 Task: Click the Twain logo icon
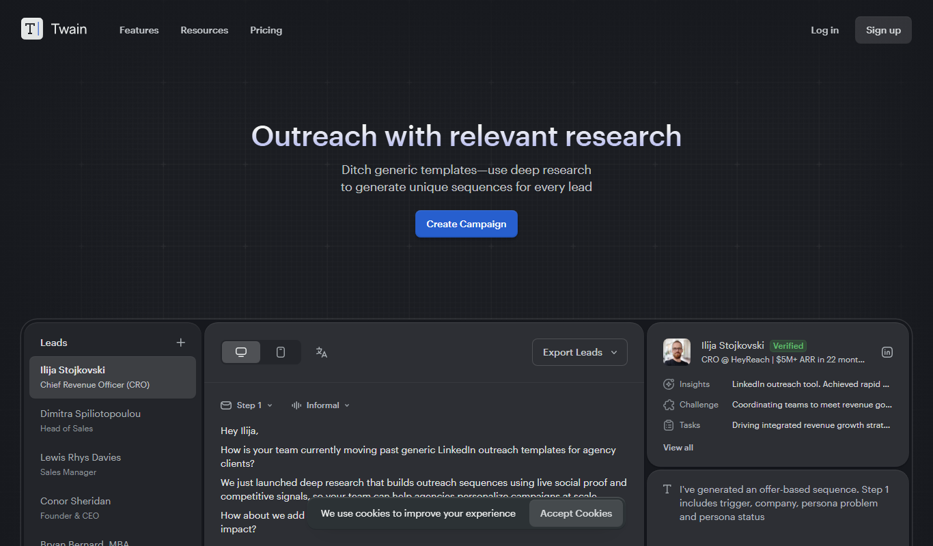coord(32,29)
